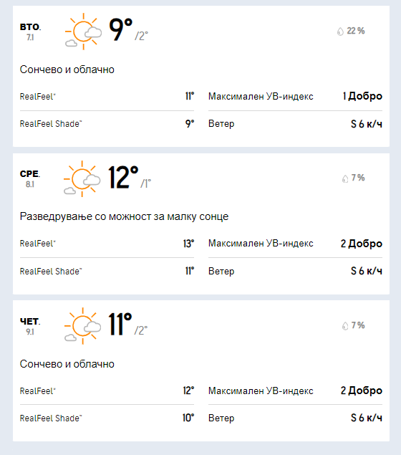Click the Wednesday sun and clouds icon
This screenshot has height=455, width=401.
(x=82, y=178)
